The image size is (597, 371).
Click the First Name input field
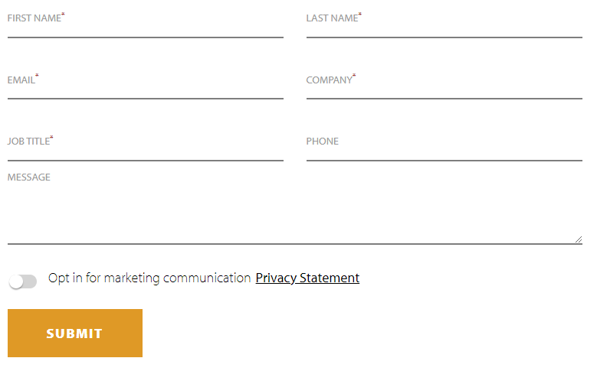pos(146,28)
